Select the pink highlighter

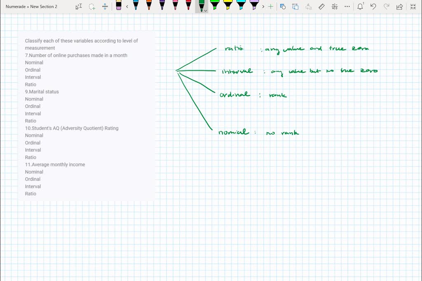175,6
